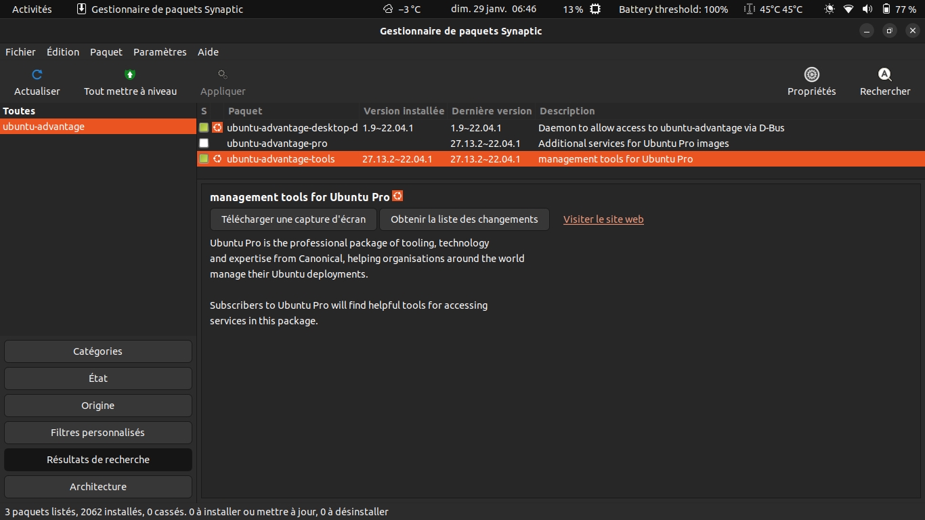Open the Aide menu
The width and height of the screenshot is (925, 520).
208,52
